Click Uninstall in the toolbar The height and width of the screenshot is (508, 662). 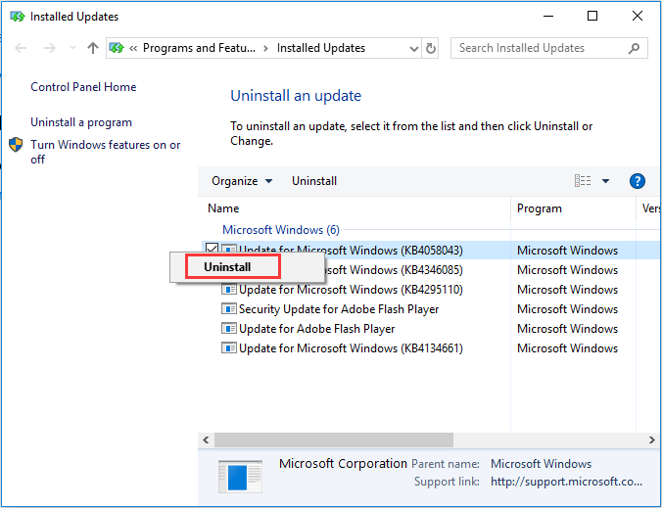(314, 181)
